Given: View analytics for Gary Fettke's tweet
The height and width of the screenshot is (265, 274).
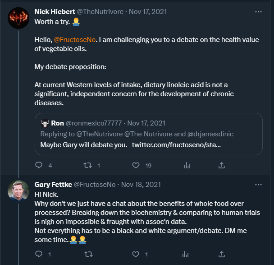Looking at the screenshot, I should click(187, 255).
